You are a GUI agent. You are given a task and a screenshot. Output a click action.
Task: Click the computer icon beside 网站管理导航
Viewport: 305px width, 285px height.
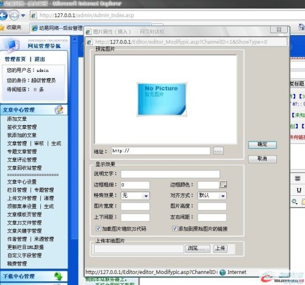(12, 45)
